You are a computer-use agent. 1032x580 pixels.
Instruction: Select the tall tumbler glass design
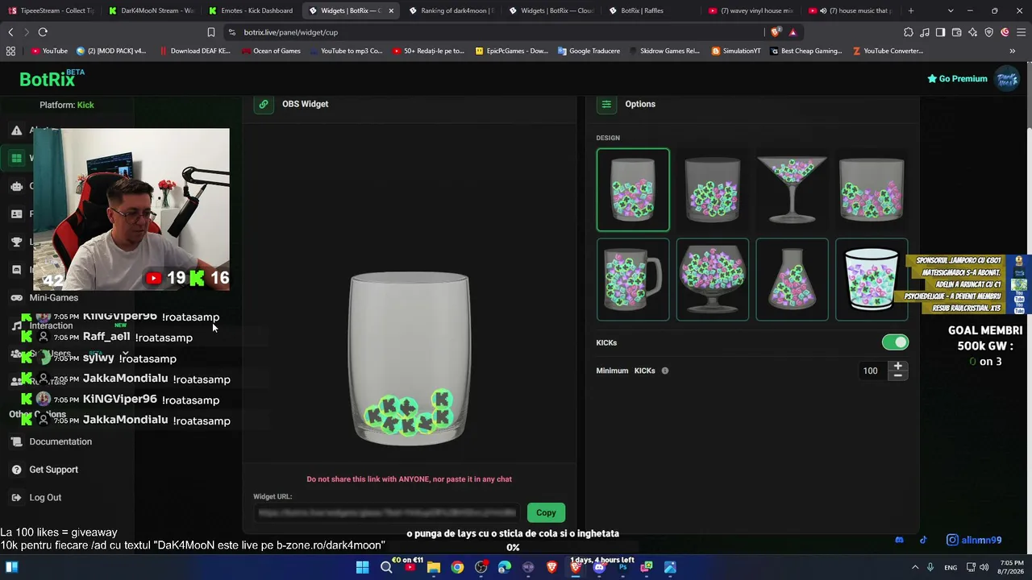pos(633,190)
